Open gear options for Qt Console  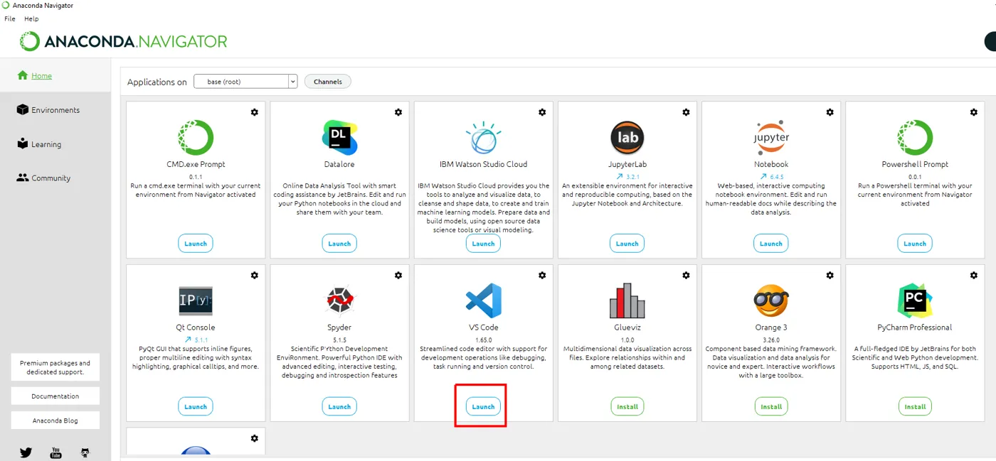255,275
